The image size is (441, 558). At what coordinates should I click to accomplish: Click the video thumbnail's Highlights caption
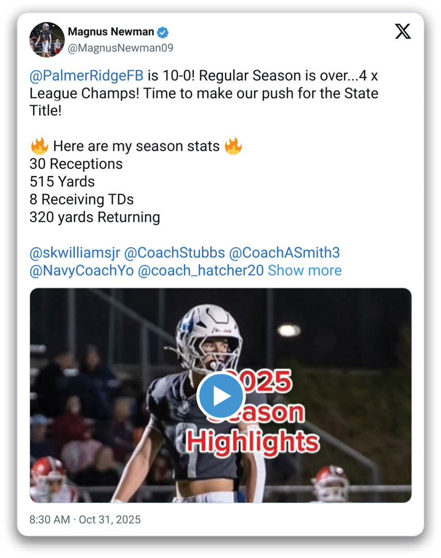(x=253, y=441)
